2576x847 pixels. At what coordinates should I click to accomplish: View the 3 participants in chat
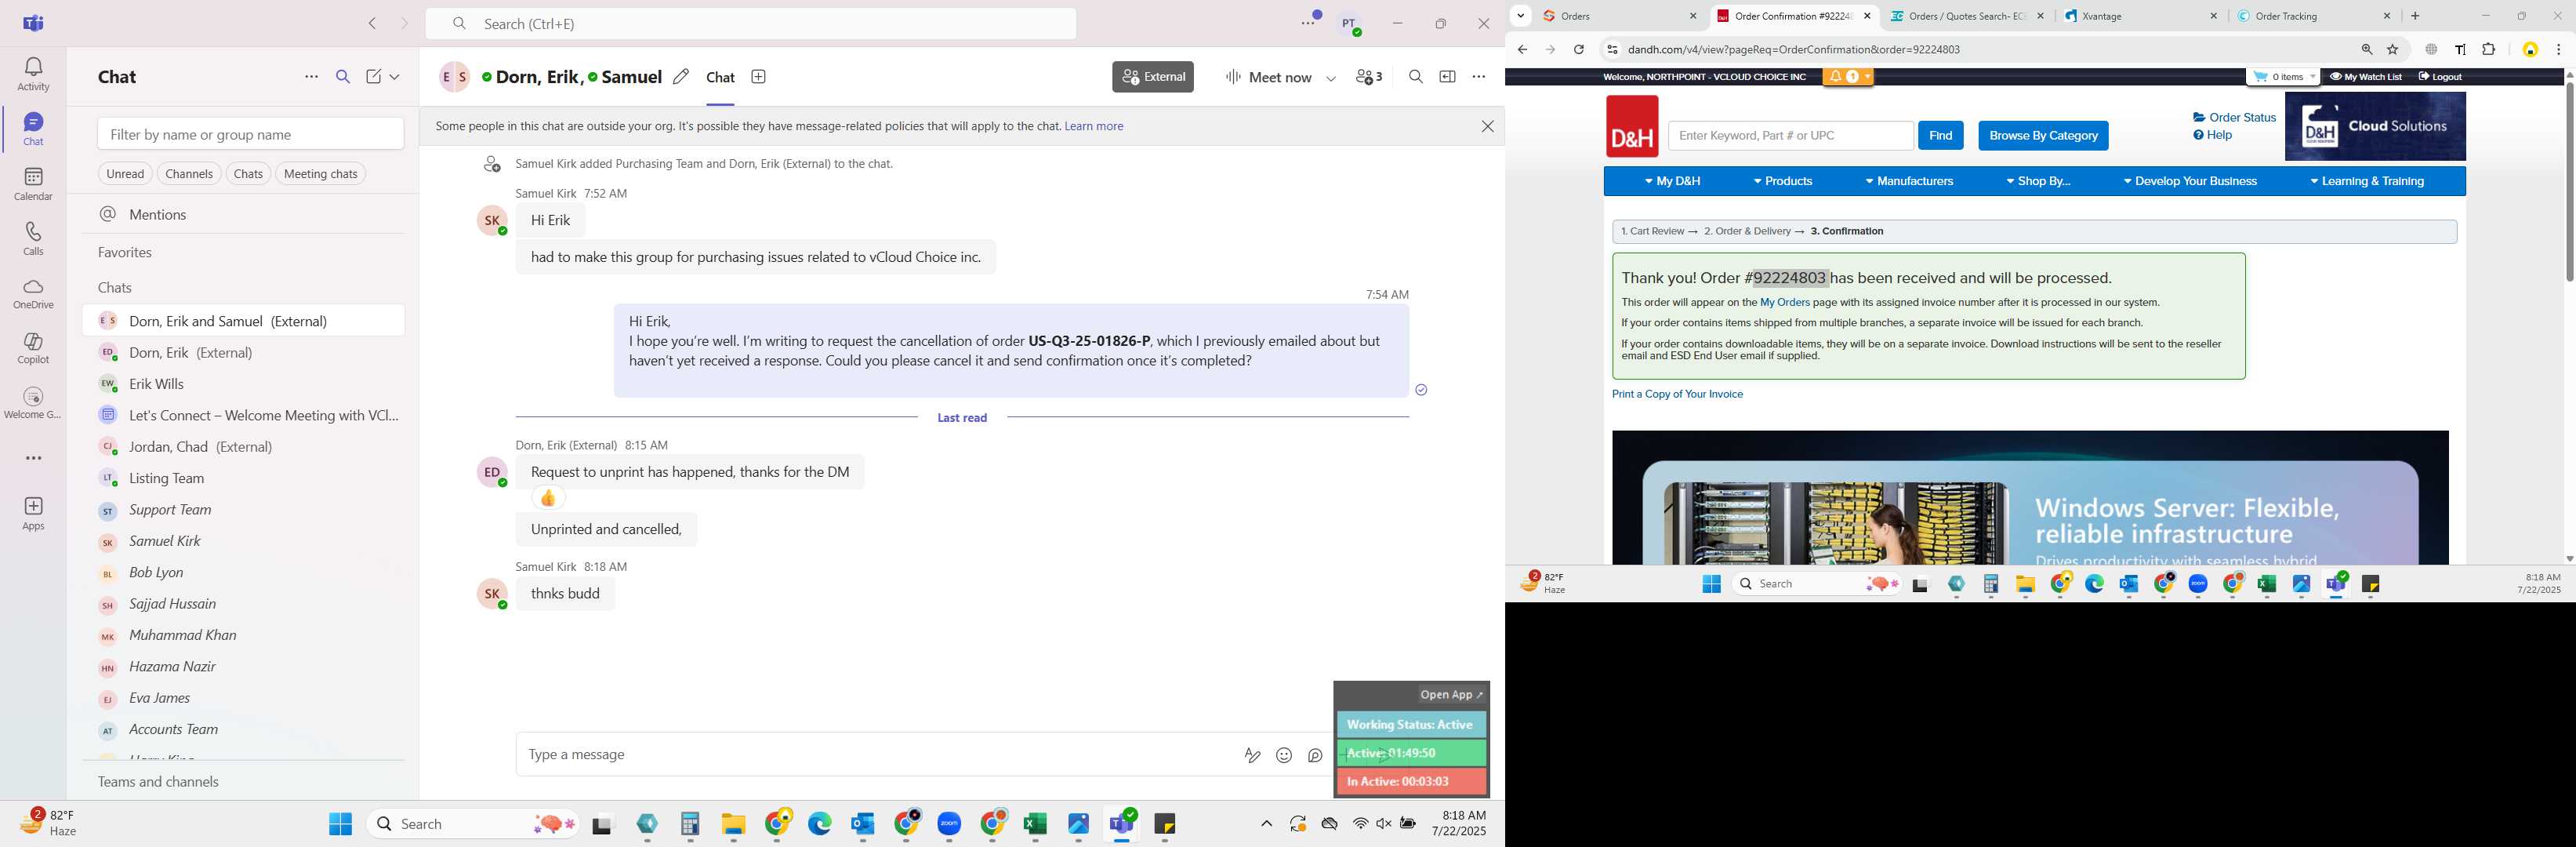(x=1368, y=77)
